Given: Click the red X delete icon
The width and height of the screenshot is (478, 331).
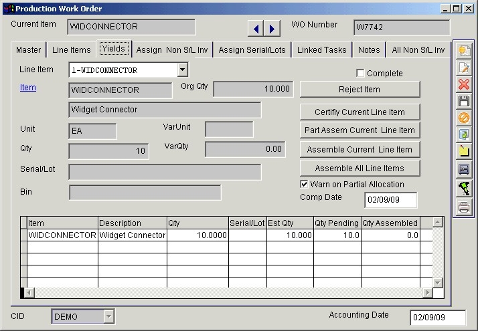Looking at the screenshot, I should point(463,84).
